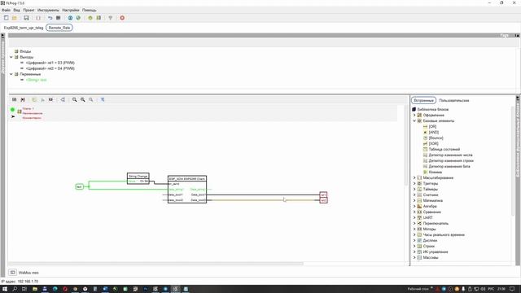Collapse the Переменные tree node

11,74
